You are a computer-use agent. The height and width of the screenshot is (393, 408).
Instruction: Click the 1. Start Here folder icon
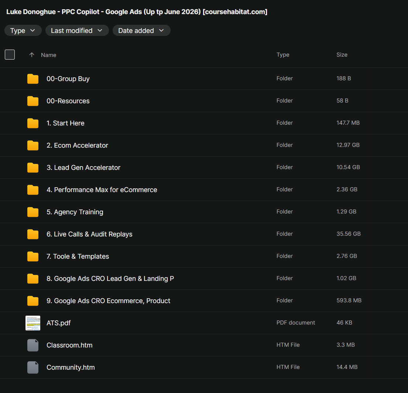33,123
